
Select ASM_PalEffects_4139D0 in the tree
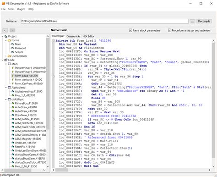coord(29,123)
